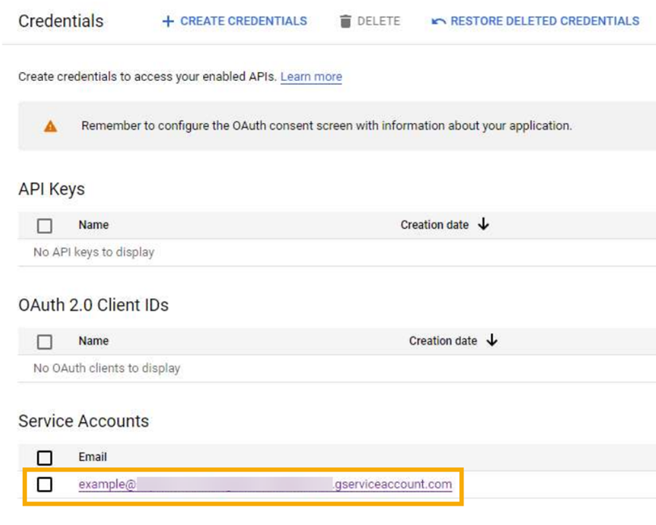Select the OAuth 2.0 Client IDs select-all checkbox
656x525 pixels.
[44, 341]
